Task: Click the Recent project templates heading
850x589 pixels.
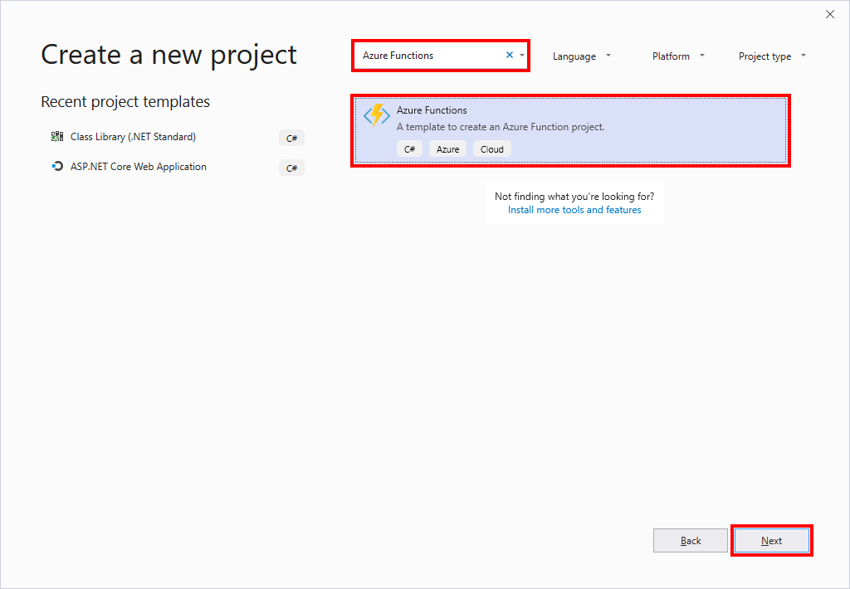Action: tap(125, 102)
